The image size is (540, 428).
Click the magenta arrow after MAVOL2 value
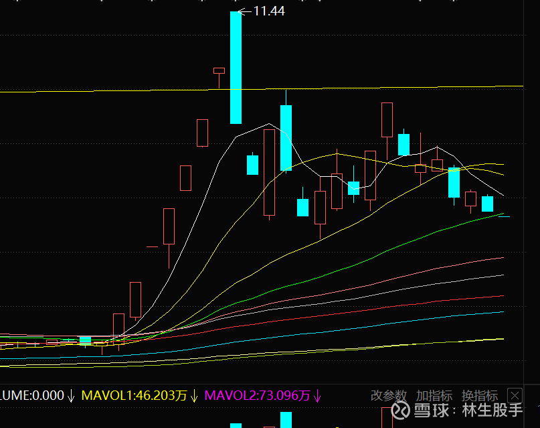click(317, 396)
